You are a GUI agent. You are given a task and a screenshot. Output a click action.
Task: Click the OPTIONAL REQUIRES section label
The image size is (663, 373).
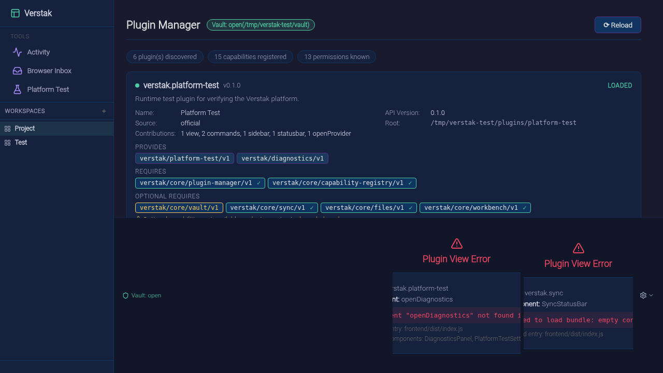167,196
